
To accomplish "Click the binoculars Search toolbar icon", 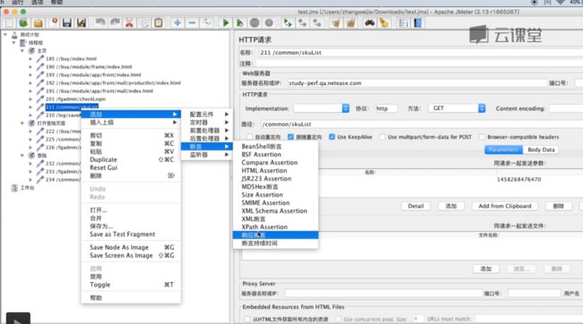I will click(x=370, y=23).
